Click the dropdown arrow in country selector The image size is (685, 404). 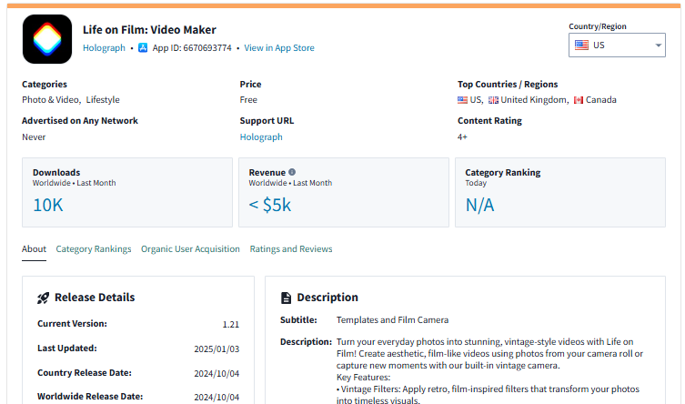(658, 45)
